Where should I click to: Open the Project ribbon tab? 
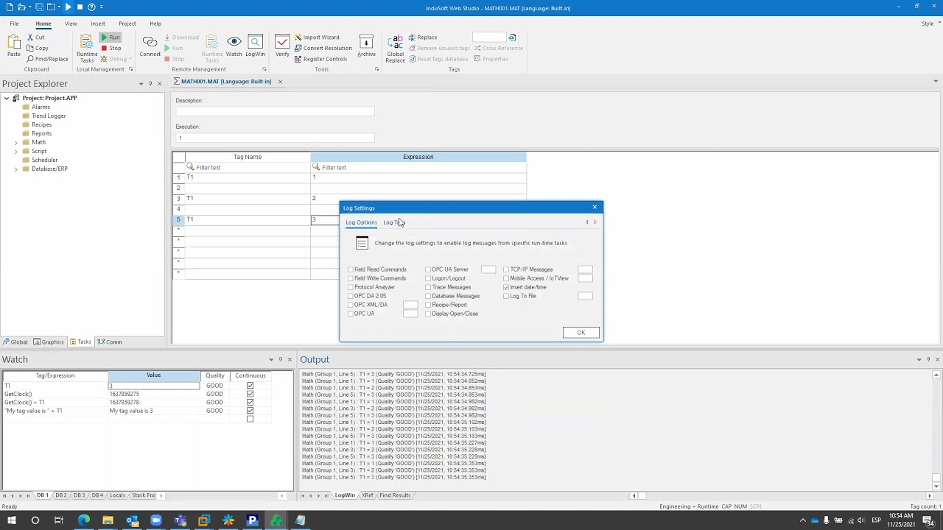point(127,24)
